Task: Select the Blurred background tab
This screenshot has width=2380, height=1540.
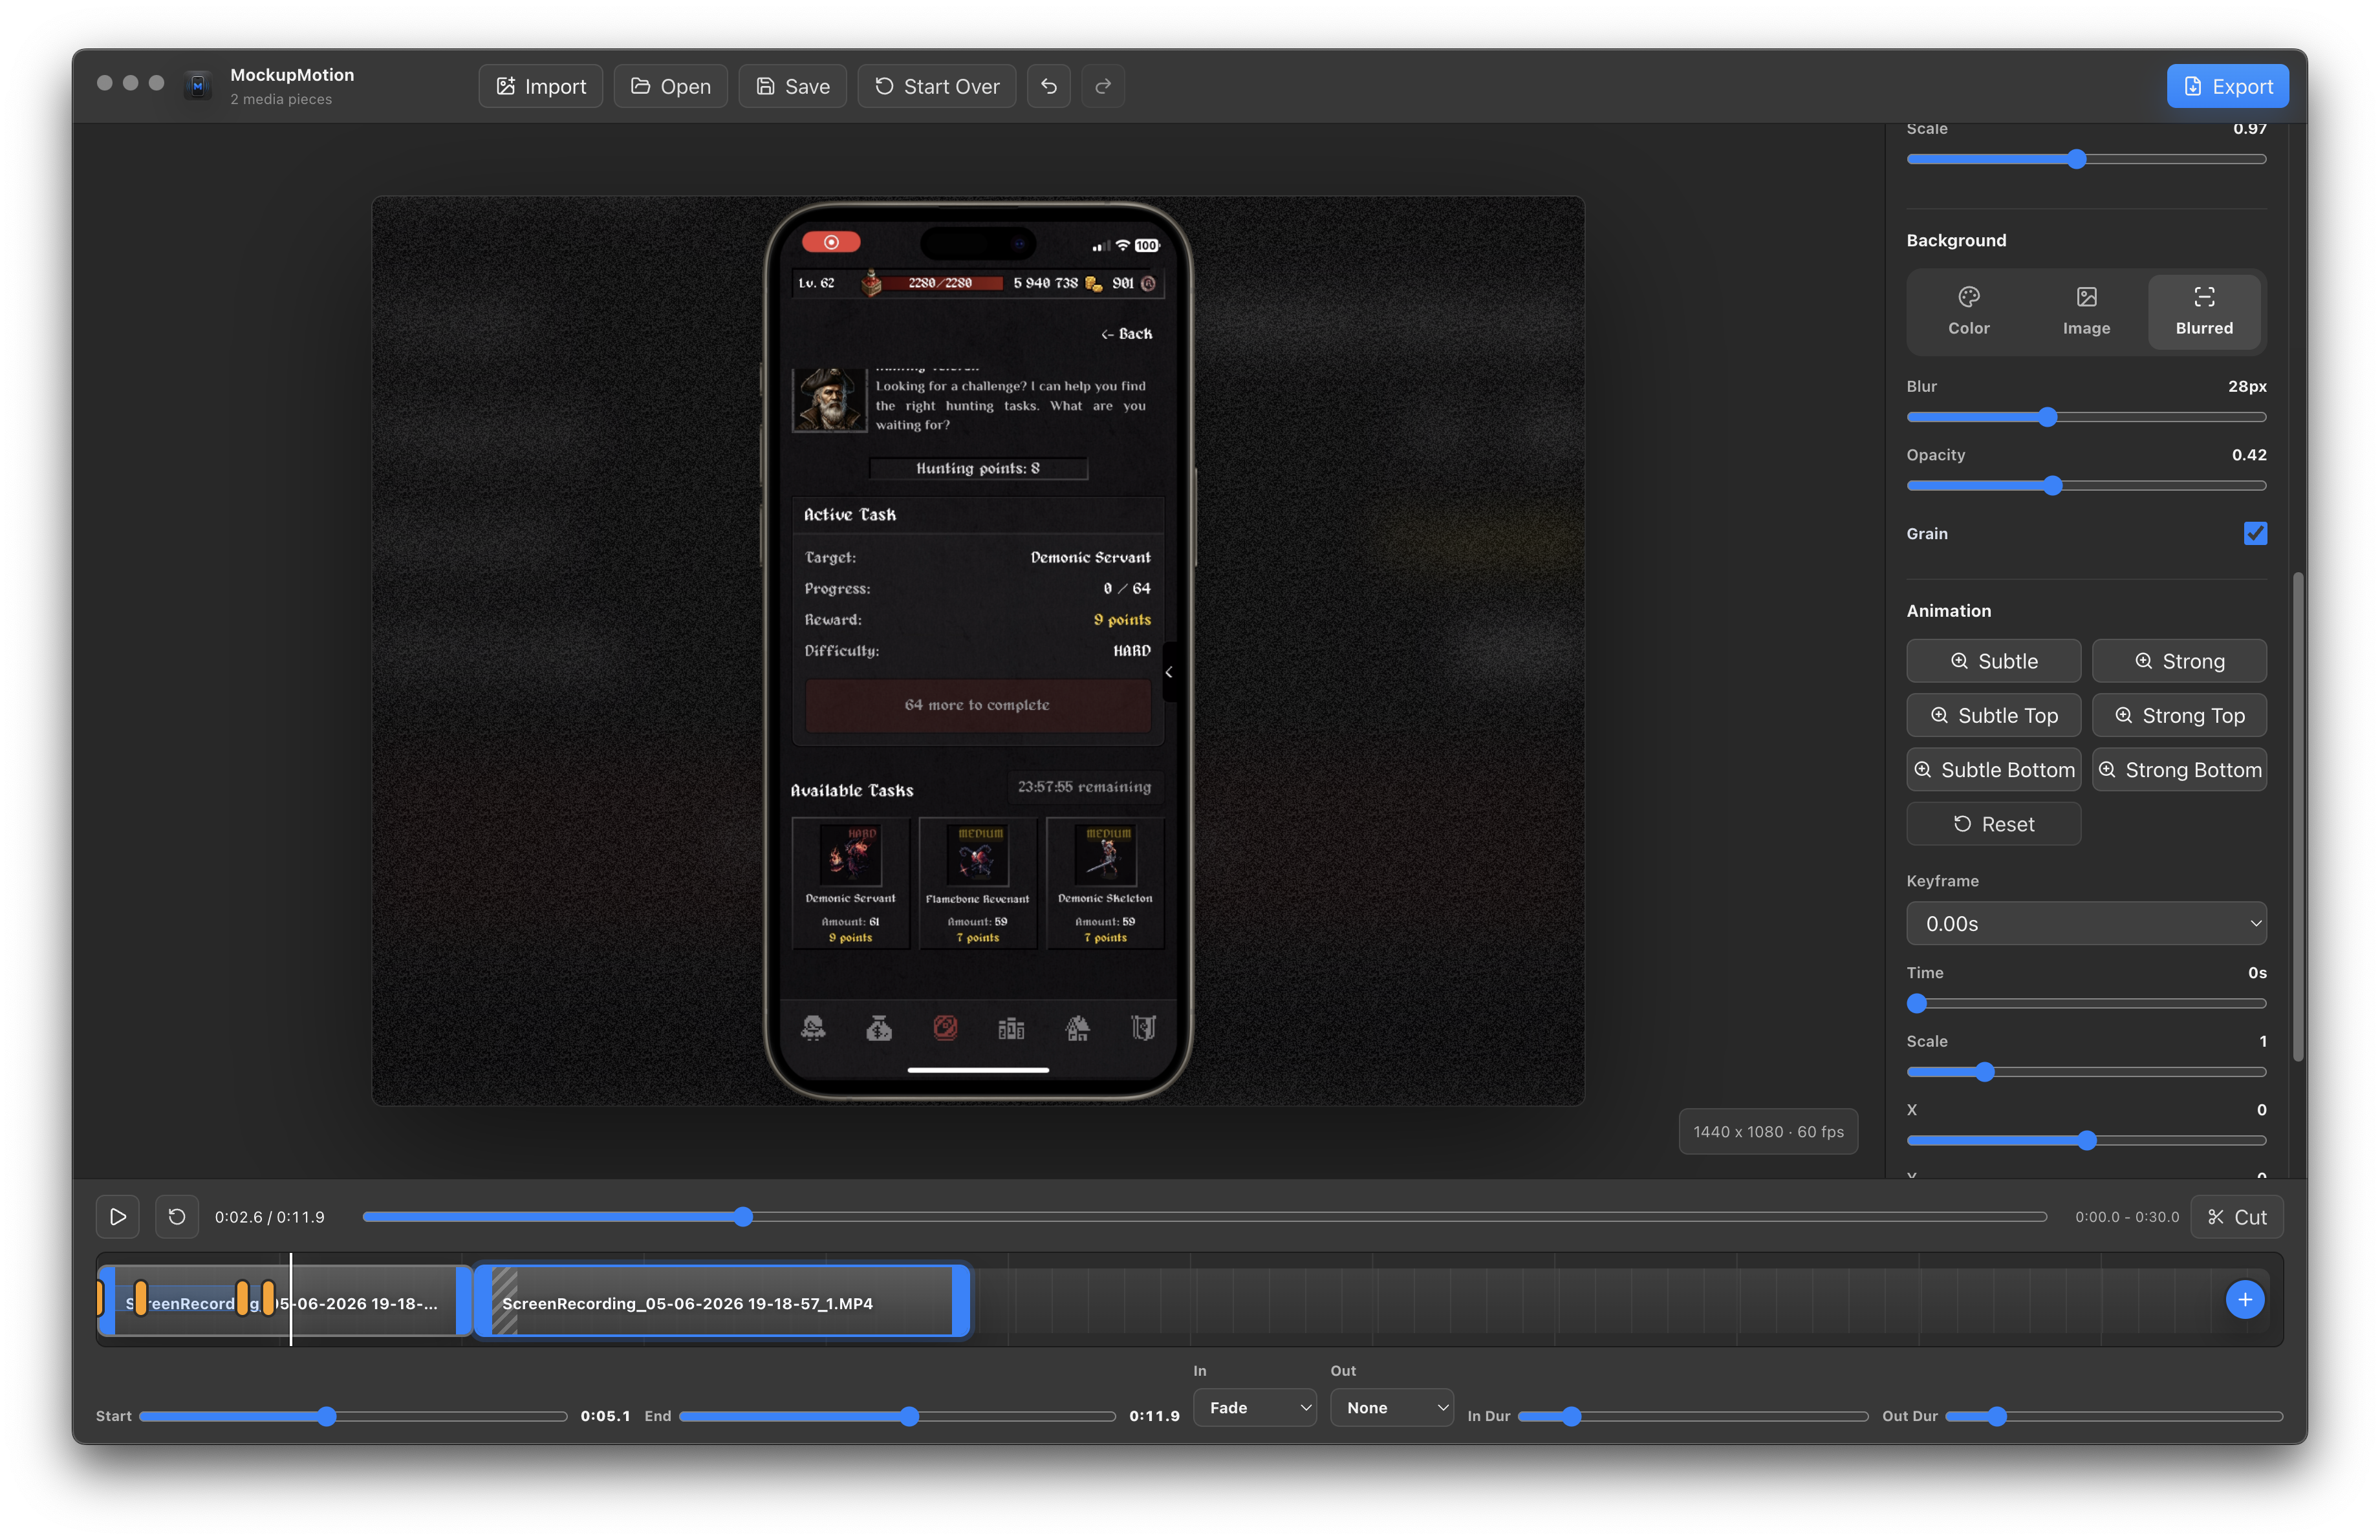Action: click(2204, 311)
